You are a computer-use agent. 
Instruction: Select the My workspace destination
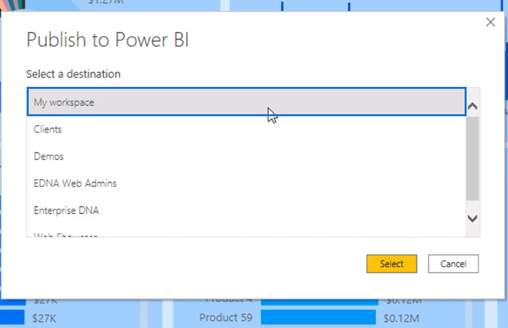tap(246, 102)
